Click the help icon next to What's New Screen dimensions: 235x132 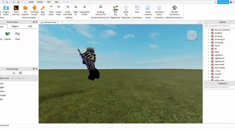(231, 2)
